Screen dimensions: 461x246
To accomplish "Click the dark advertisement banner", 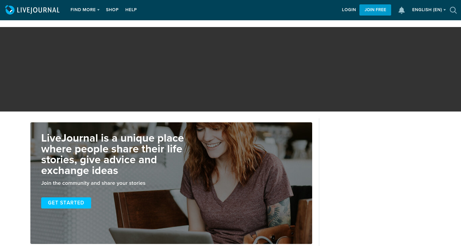I will pyautogui.click(x=231, y=69).
